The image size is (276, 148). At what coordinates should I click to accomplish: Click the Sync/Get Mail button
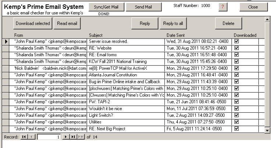coord(106,7)
